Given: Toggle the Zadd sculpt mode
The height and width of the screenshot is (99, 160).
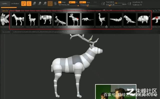Looking at the screenshot, I should 83,2.
